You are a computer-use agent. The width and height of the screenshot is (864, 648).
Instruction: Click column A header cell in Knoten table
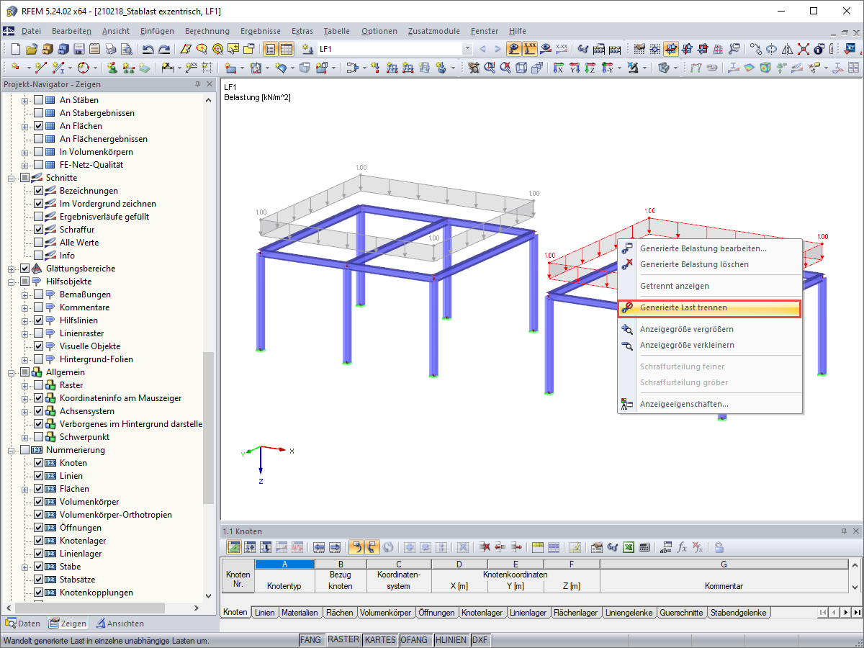tap(284, 564)
